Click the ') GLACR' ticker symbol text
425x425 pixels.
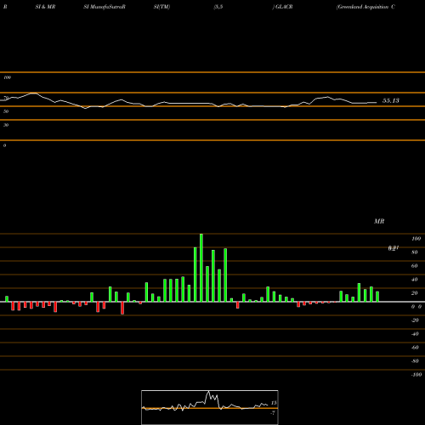pyautogui.click(x=282, y=7)
